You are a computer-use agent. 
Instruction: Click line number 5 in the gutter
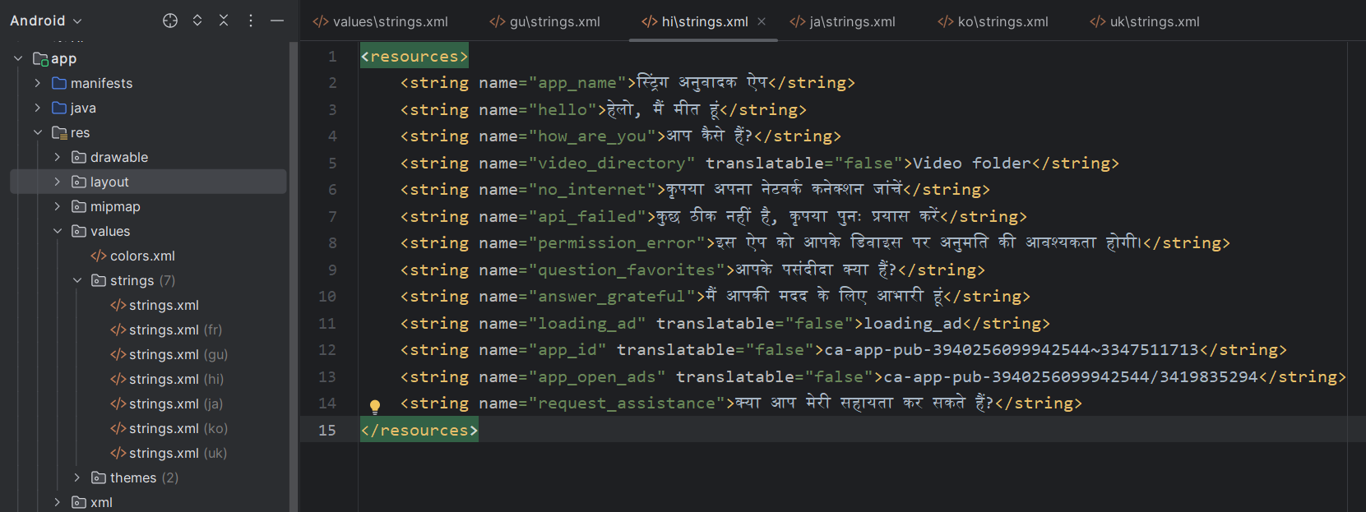pyautogui.click(x=332, y=163)
